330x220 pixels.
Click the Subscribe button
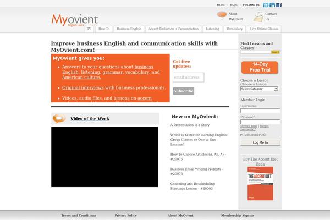pyautogui.click(x=184, y=91)
